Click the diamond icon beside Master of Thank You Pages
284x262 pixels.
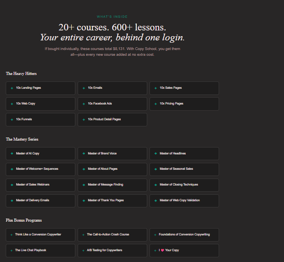[84, 200]
